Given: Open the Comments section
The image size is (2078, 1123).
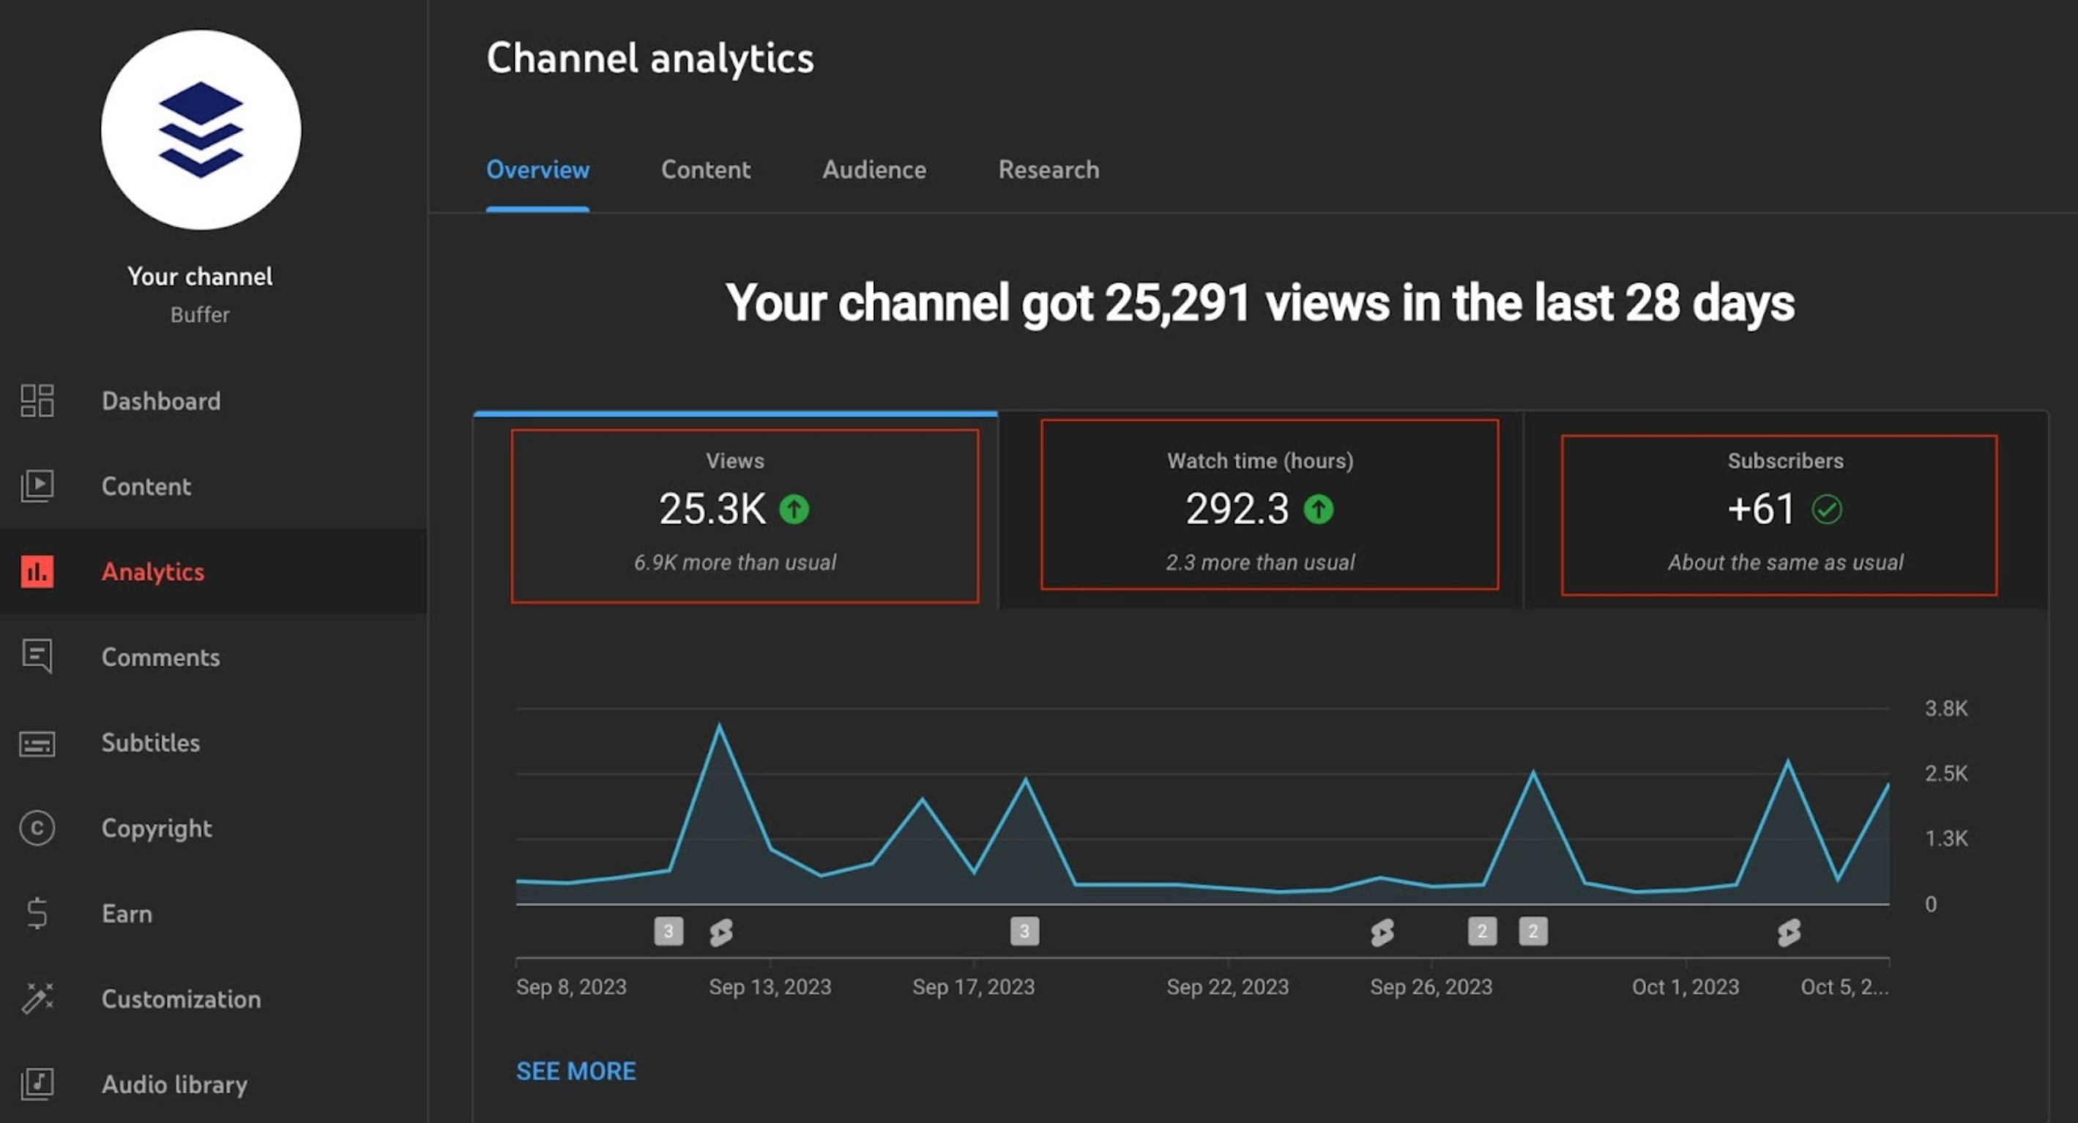Looking at the screenshot, I should tap(160, 657).
